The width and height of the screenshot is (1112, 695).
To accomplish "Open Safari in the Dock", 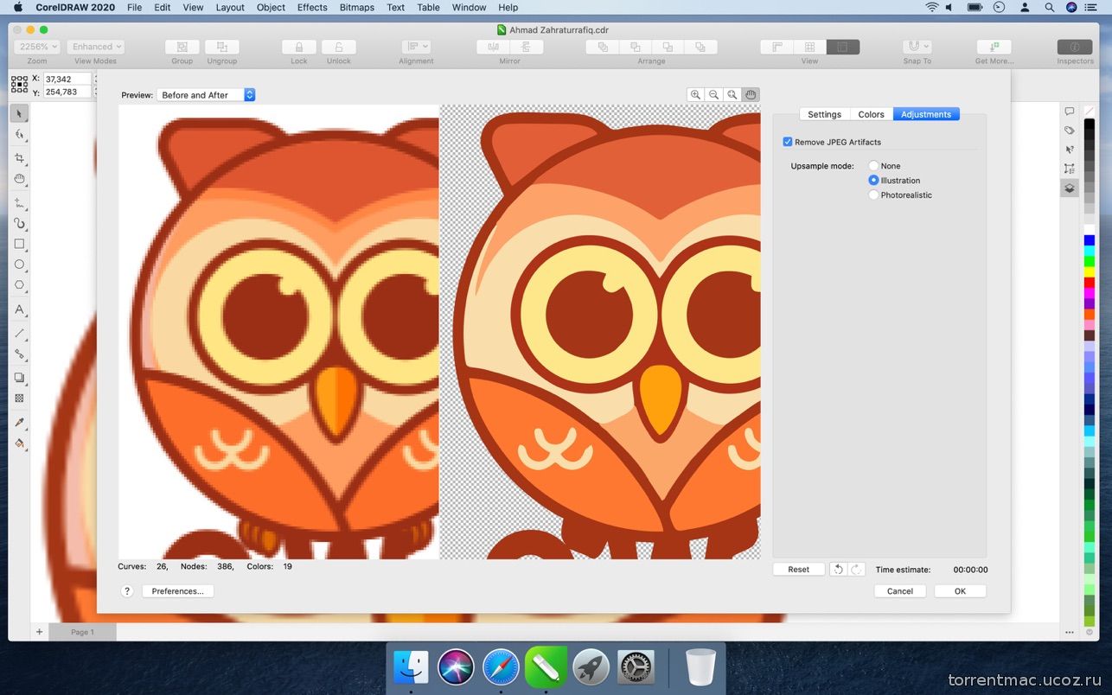I will coord(501,666).
